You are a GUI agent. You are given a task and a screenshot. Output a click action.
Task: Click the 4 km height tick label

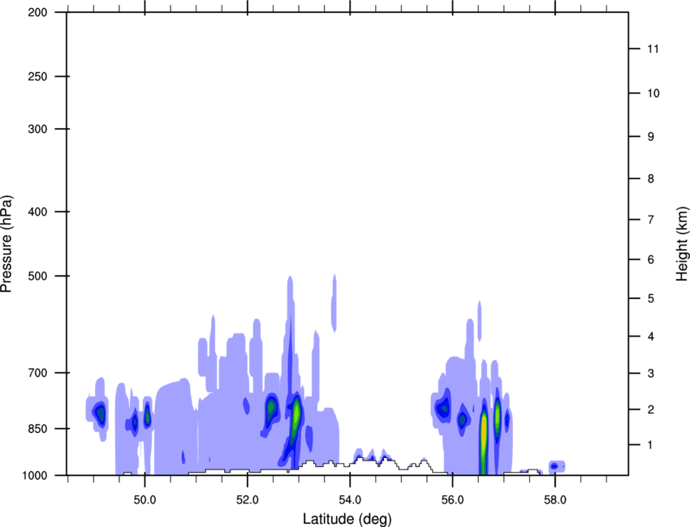click(x=651, y=336)
